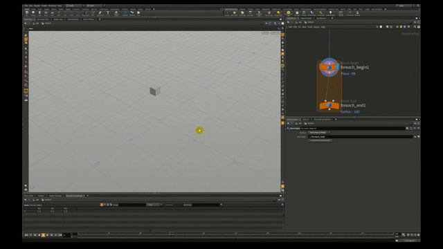Image resolution: width=443 pixels, height=249 pixels.
Task: Add a Sky Light from shelf
Action: click(297, 13)
